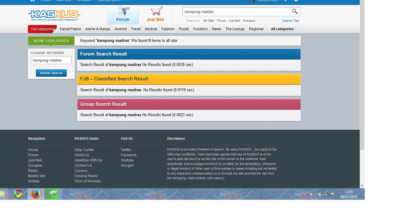Image resolution: width=396 pixels, height=223 pixels.
Task: Set search scope to Jual Beli
Action: [x=234, y=21]
